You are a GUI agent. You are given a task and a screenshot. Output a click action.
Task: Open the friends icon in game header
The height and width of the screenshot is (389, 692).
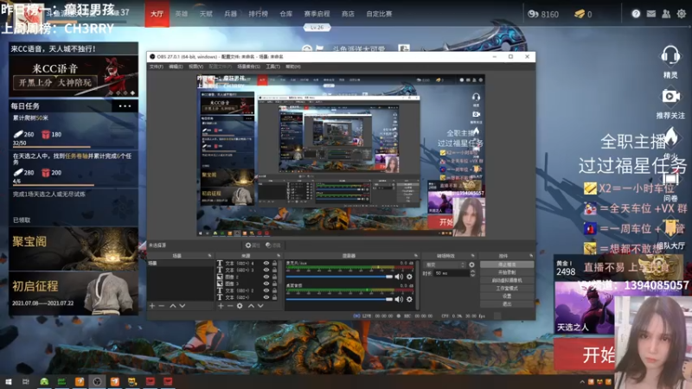pos(666,14)
